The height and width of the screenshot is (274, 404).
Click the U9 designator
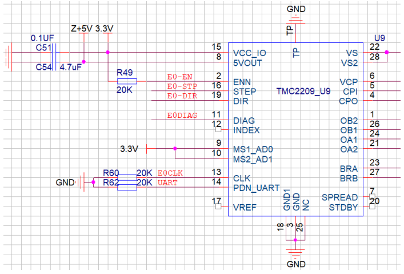click(x=379, y=38)
